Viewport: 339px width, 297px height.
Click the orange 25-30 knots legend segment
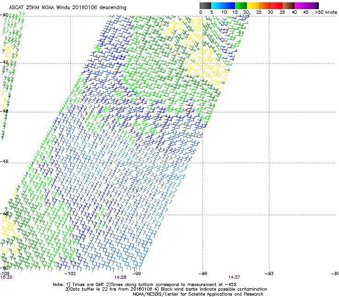pos(265,5)
